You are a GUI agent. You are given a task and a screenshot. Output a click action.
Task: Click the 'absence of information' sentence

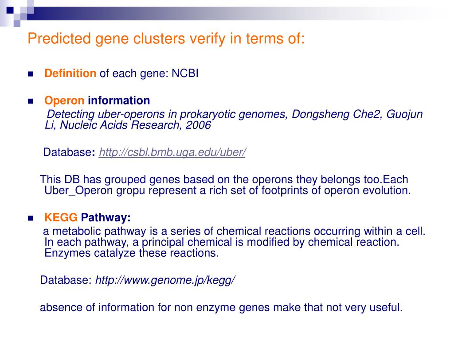click(x=221, y=307)
